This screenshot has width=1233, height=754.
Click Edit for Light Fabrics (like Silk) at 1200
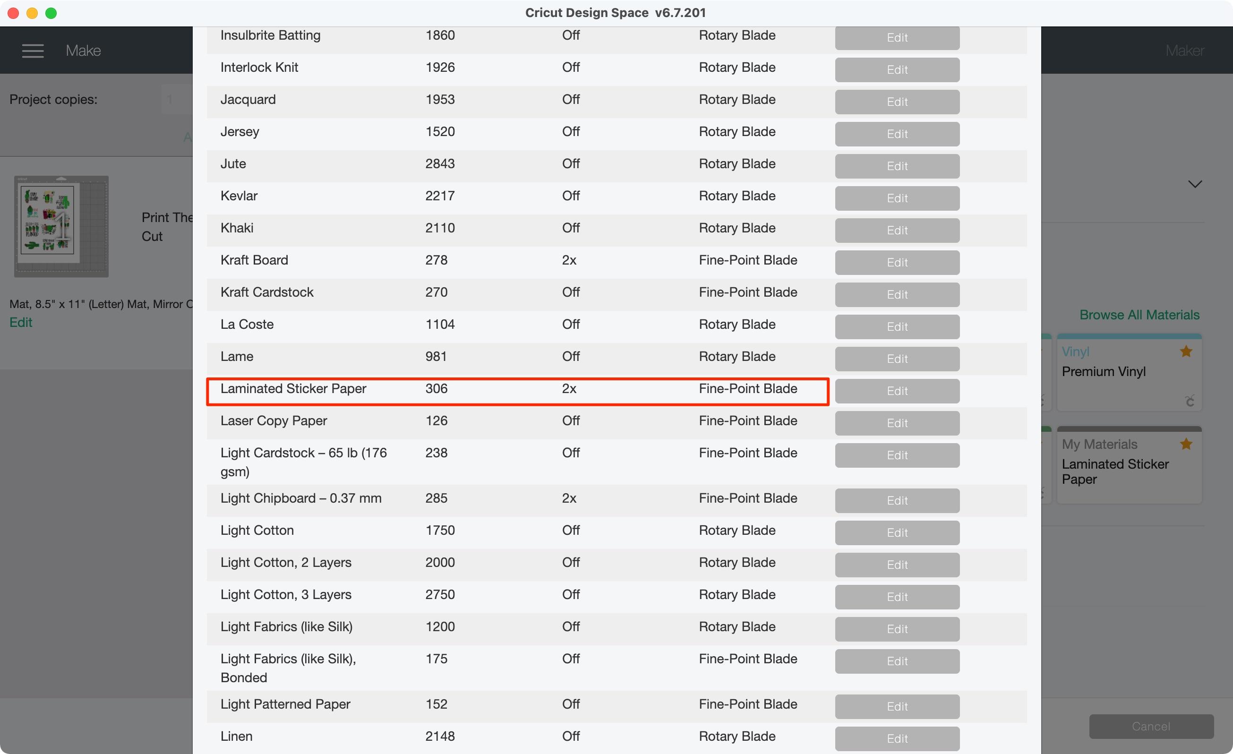click(897, 628)
